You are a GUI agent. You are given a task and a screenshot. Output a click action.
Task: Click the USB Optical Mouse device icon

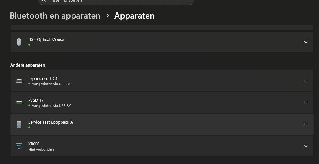pyautogui.click(x=19, y=42)
